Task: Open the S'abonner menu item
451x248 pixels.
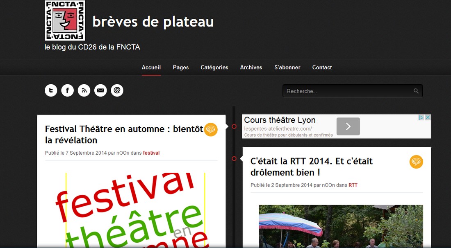Action: [x=287, y=68]
